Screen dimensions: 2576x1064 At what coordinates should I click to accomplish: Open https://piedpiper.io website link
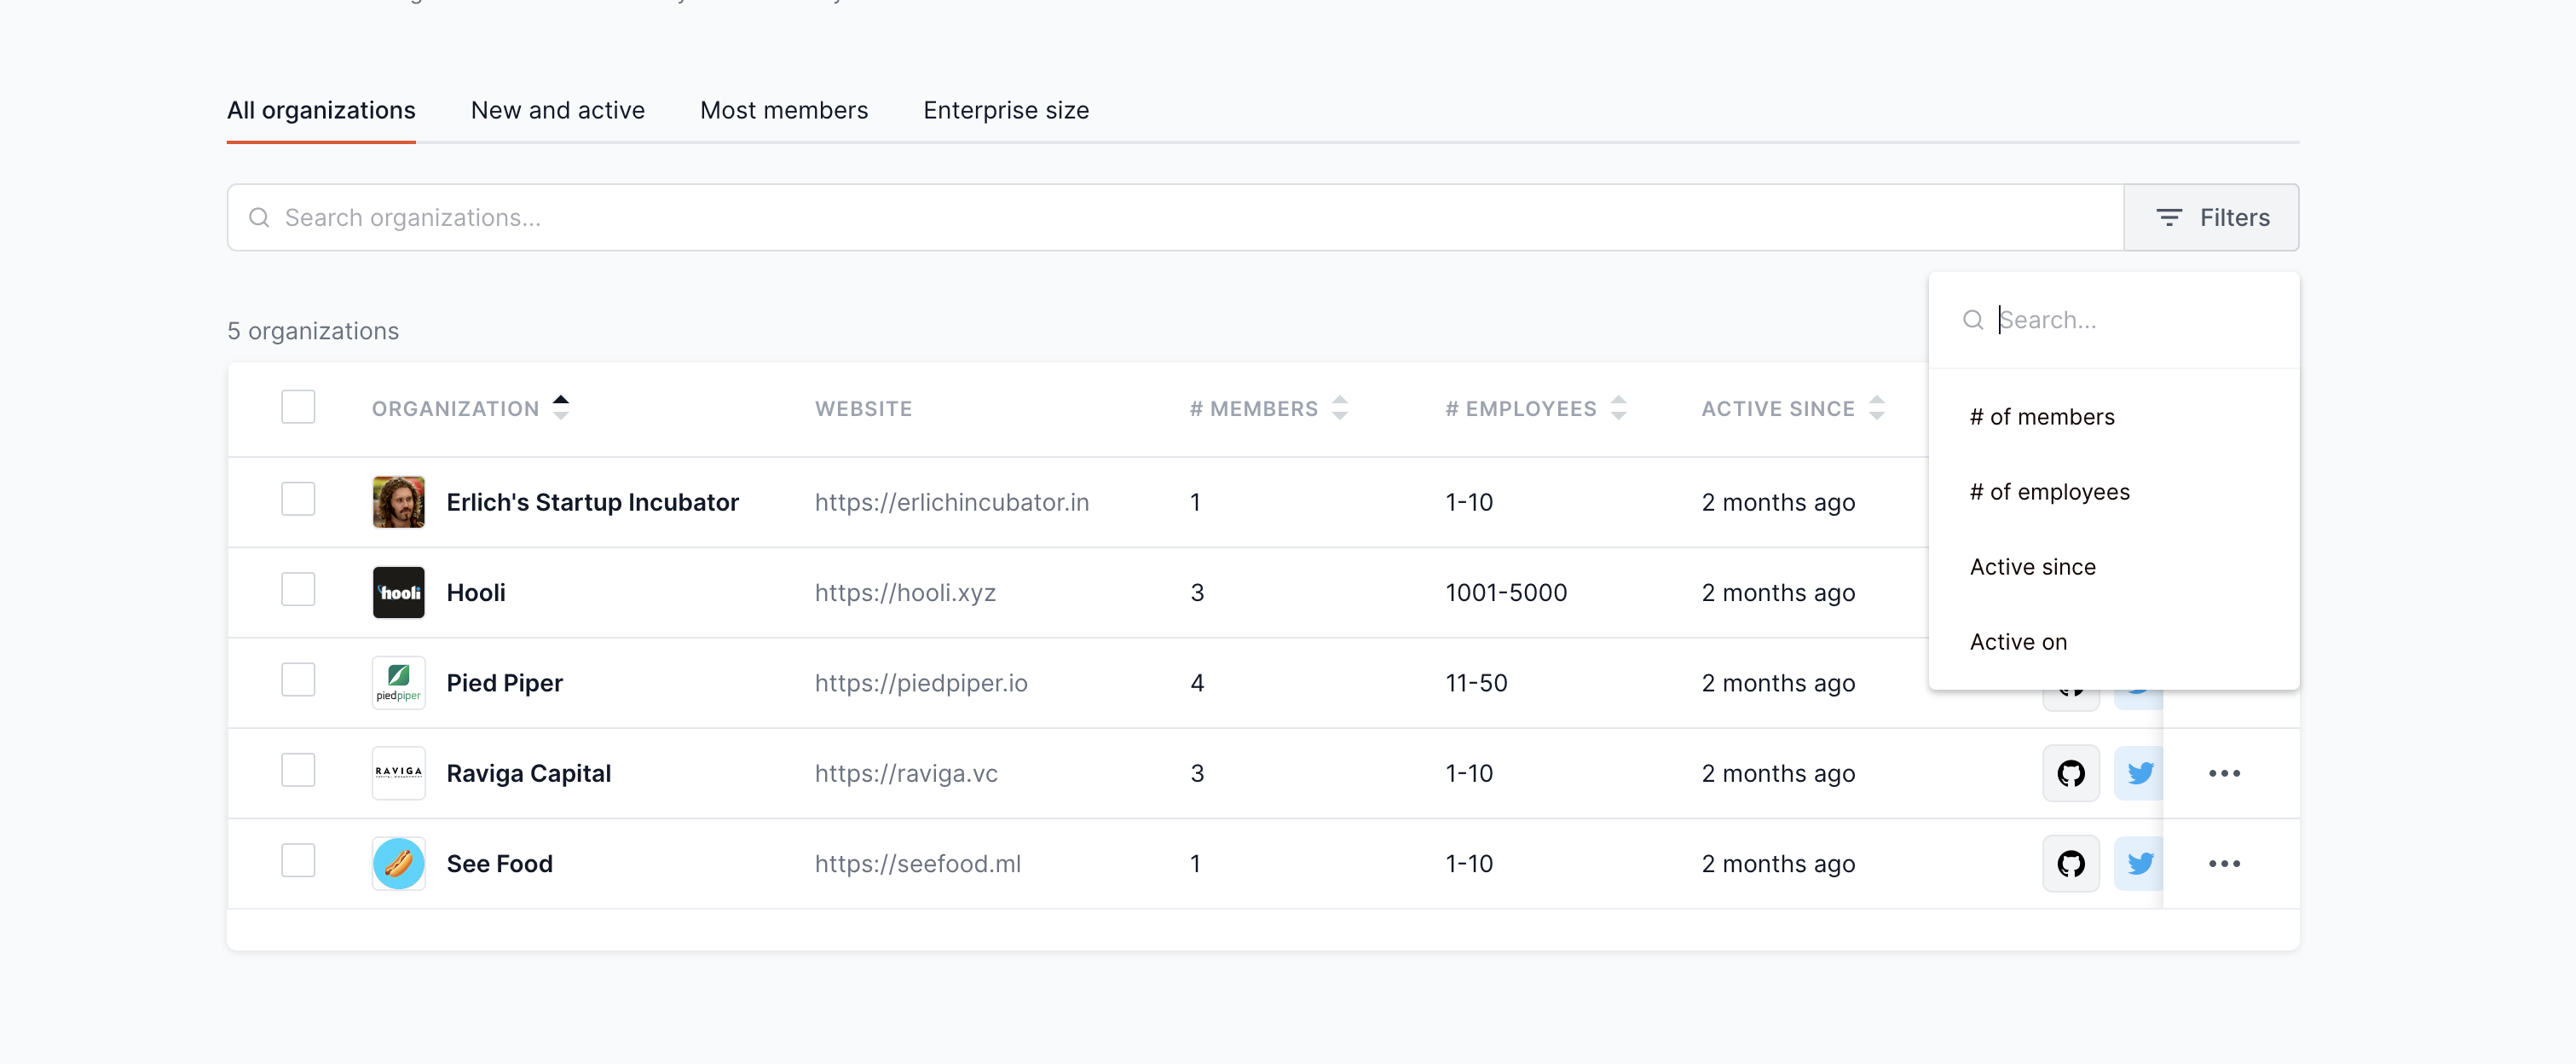click(920, 683)
